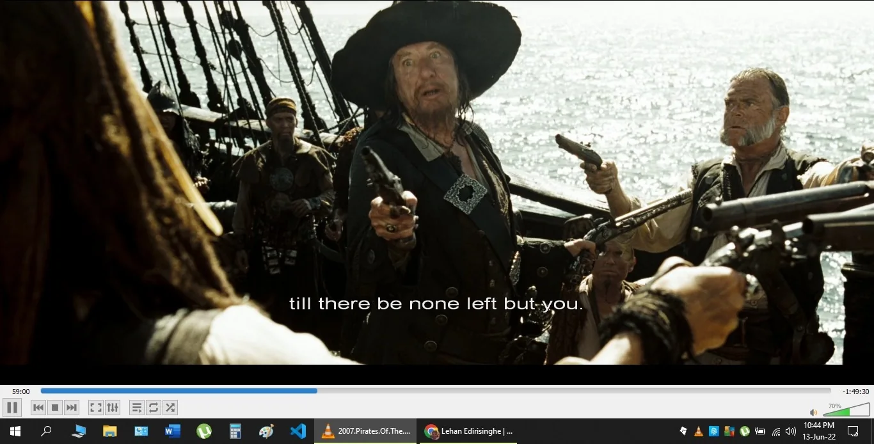Open VLC cone icon in system tray

(699, 431)
